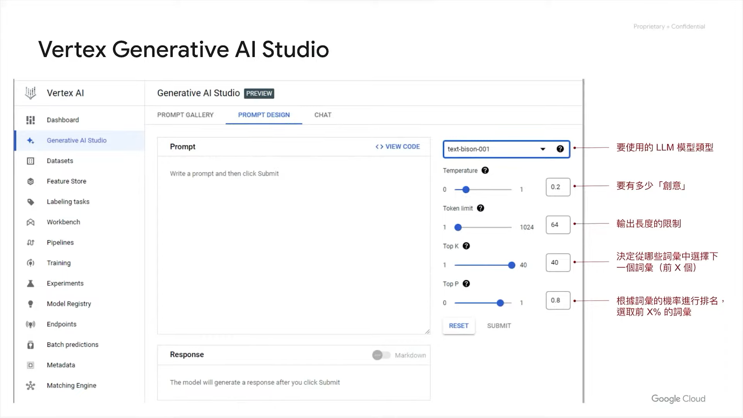Click the Labeling tasks tag icon
The width and height of the screenshot is (743, 418).
click(31, 202)
